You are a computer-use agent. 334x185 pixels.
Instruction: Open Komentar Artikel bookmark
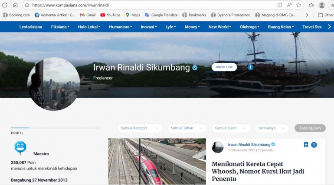[55, 15]
